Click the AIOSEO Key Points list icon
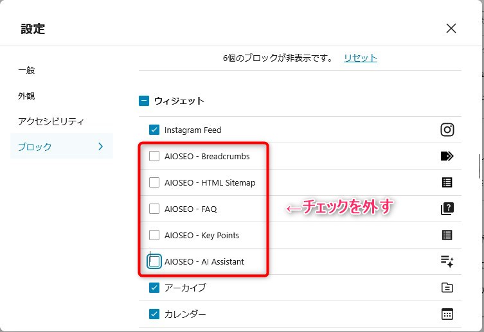484x332 pixels. point(447,235)
